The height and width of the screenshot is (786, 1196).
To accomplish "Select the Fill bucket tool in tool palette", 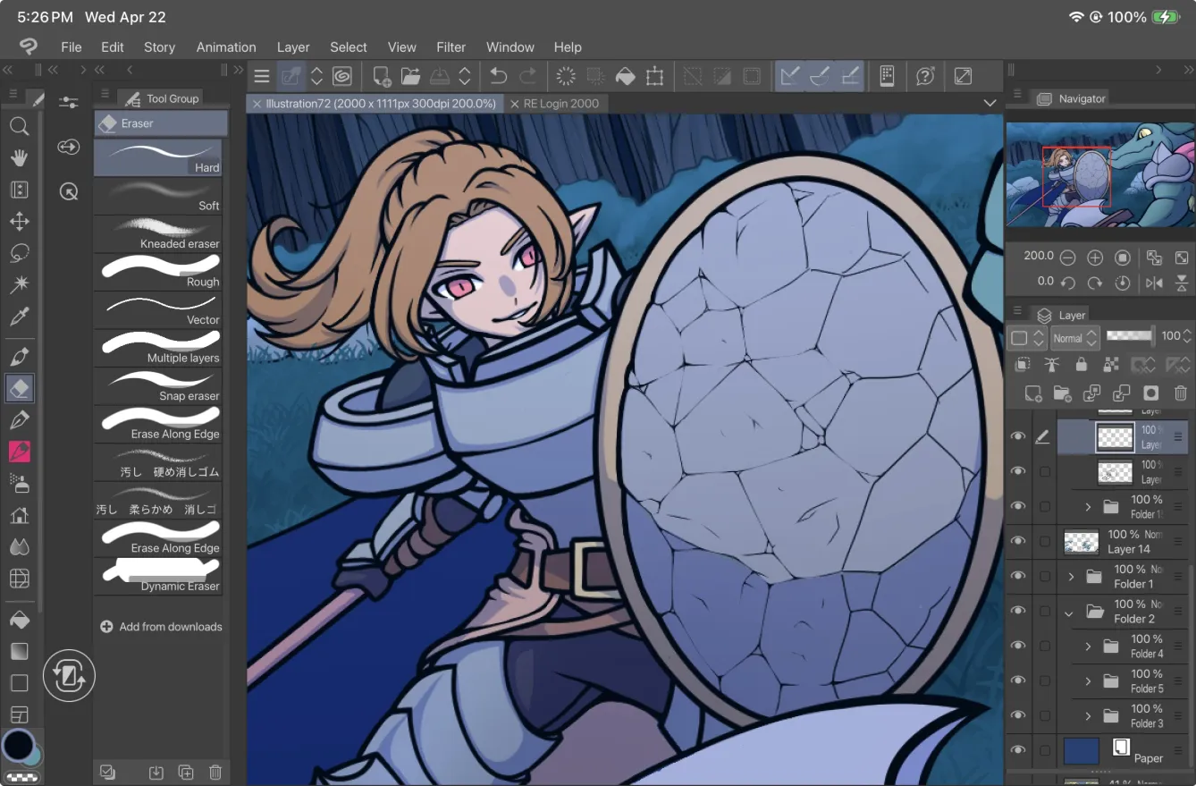I will pos(20,620).
